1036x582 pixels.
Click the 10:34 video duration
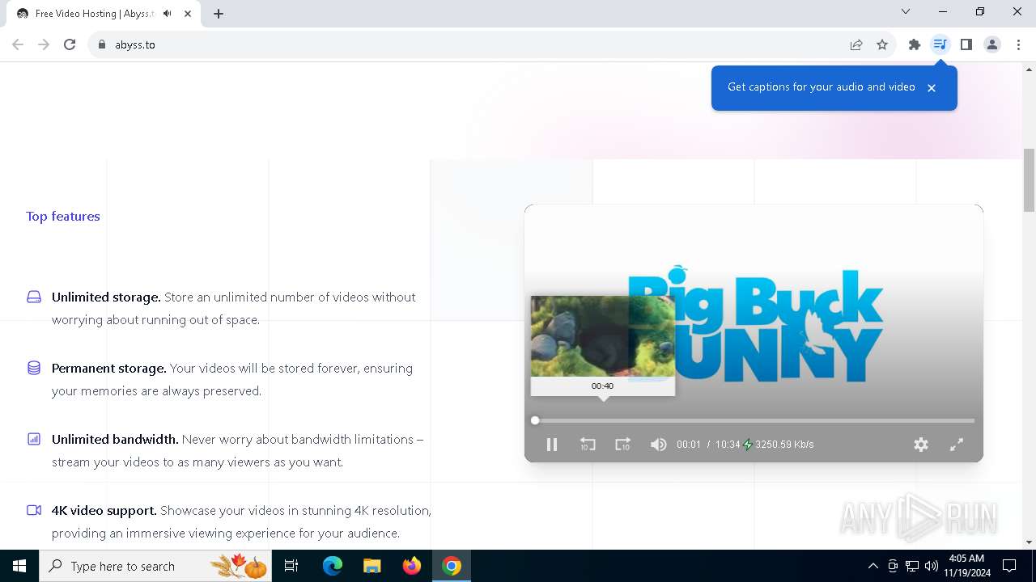(728, 445)
